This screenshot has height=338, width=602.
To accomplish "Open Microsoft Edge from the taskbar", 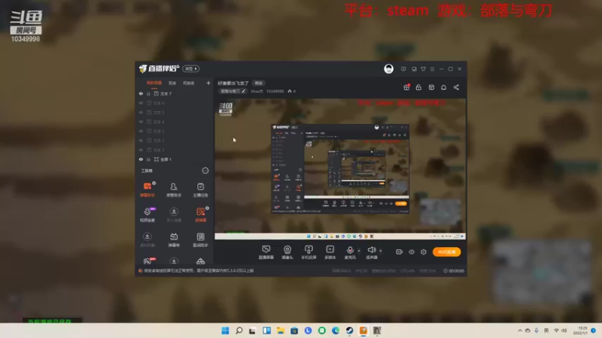I will tap(336, 330).
